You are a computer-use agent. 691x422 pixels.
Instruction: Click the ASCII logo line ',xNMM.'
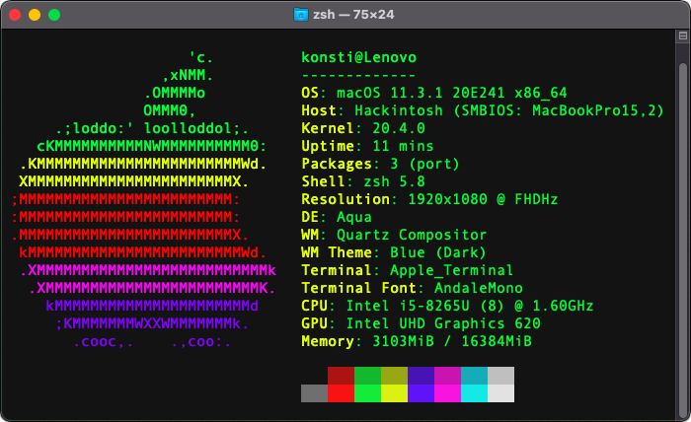click(188, 75)
